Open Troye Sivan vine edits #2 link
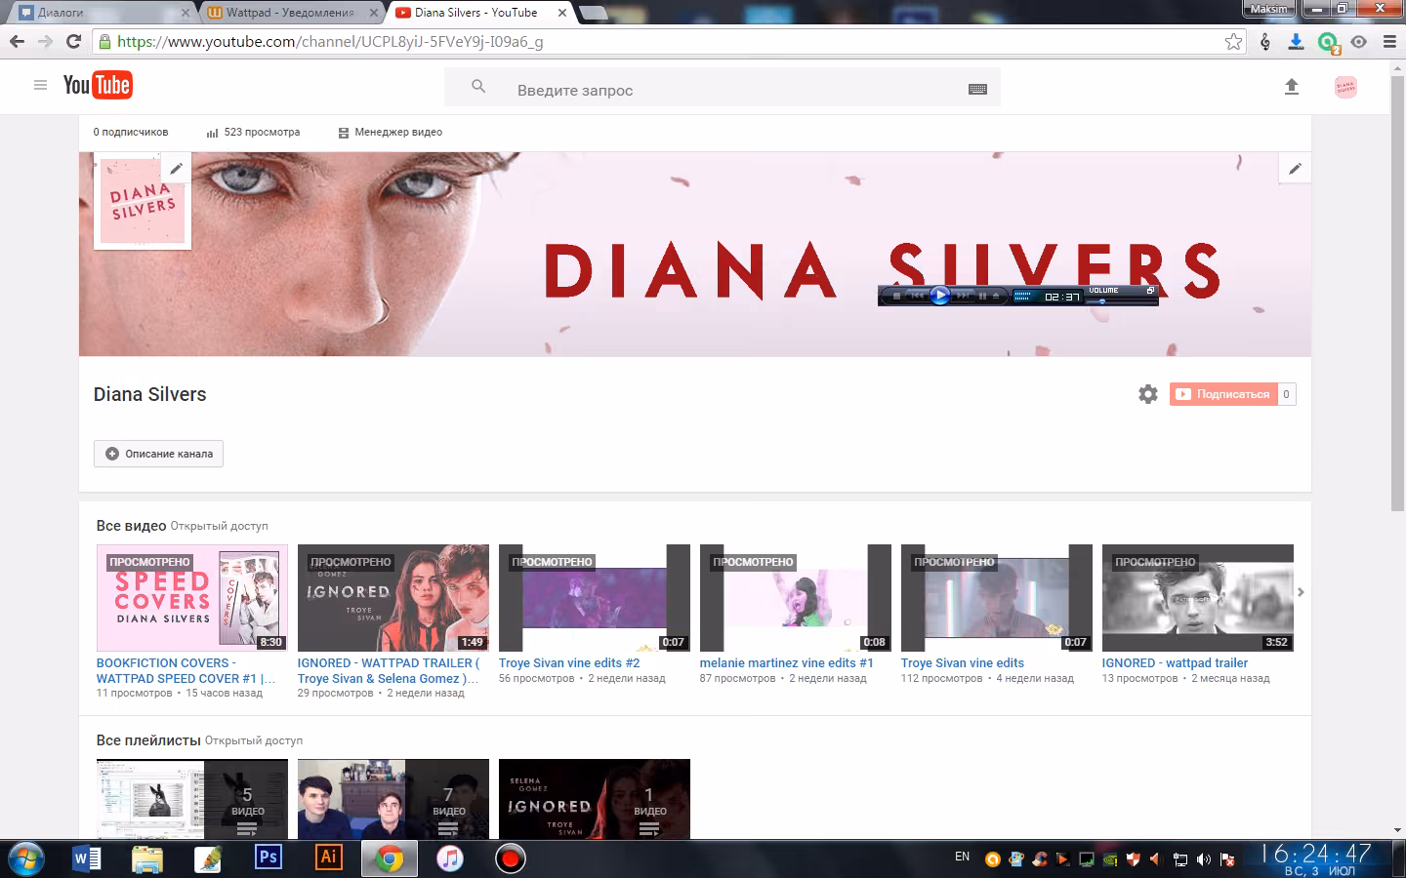This screenshot has height=878, width=1406. point(569,663)
